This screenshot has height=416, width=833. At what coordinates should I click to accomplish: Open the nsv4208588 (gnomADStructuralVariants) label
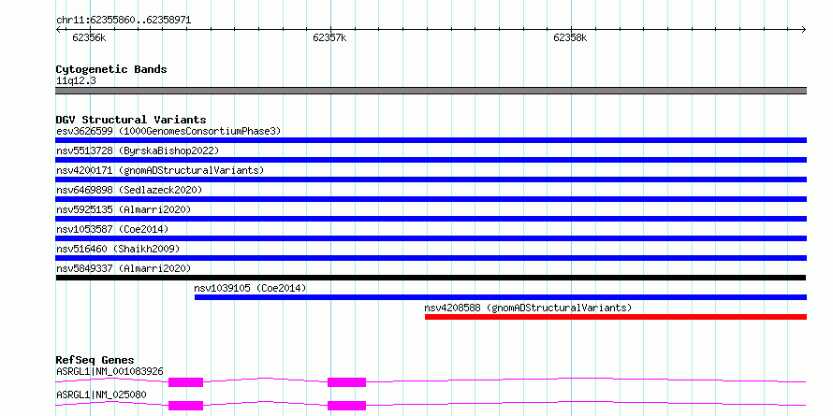click(528, 308)
